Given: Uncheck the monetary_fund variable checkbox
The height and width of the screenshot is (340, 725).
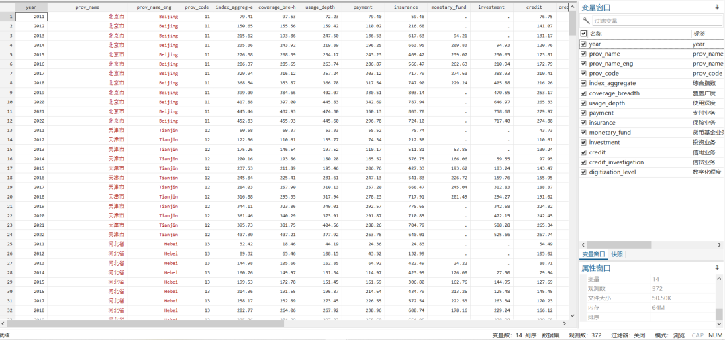Looking at the screenshot, I should [583, 133].
